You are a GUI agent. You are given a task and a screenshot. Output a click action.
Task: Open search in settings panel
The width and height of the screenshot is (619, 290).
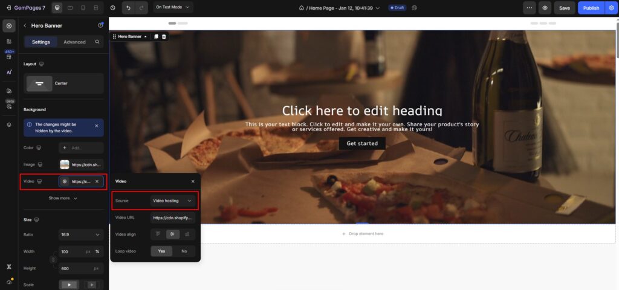pyautogui.click(x=97, y=42)
